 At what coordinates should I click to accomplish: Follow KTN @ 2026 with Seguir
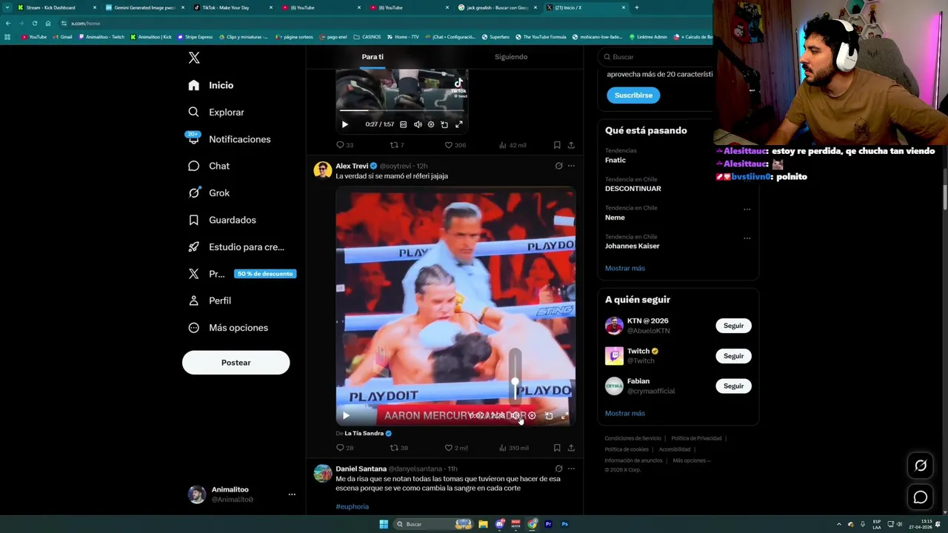(x=733, y=326)
